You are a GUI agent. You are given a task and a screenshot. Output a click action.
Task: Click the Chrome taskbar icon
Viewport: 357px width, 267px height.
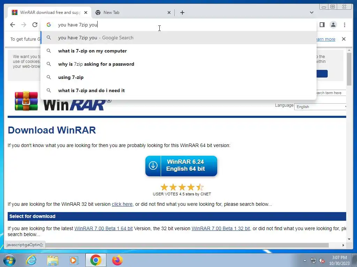point(96,260)
